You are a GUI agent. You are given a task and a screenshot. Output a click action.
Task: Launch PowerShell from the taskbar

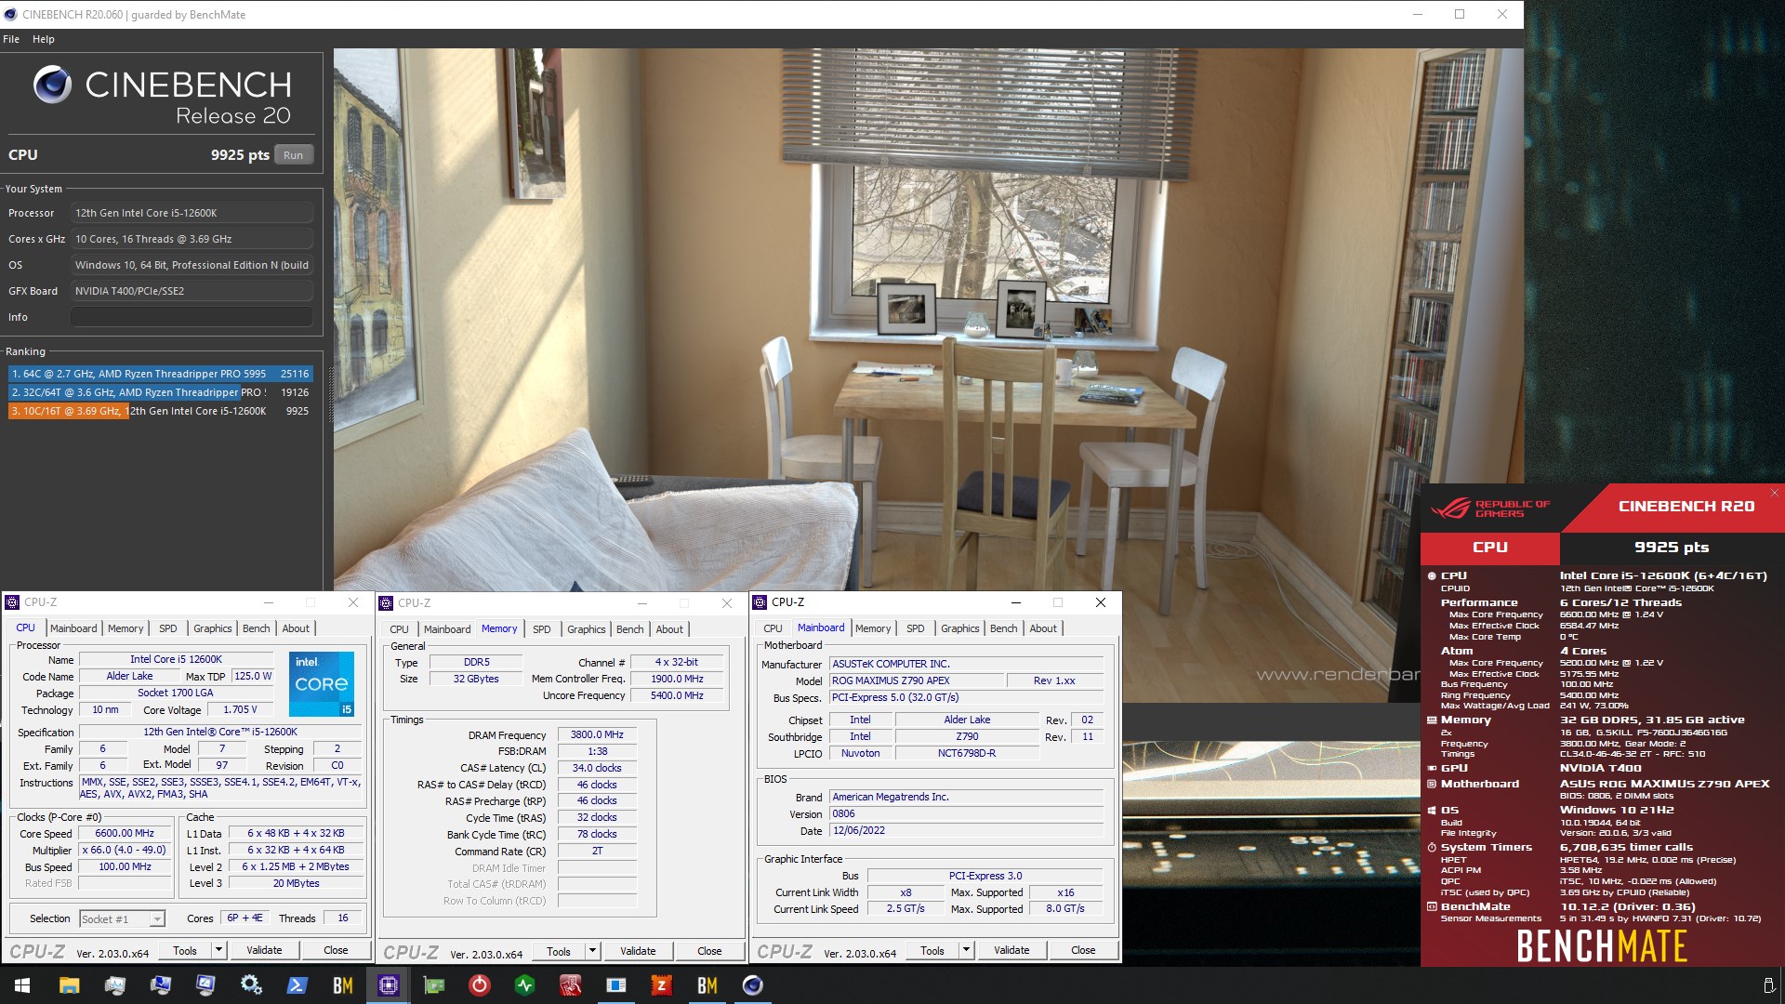click(x=297, y=985)
